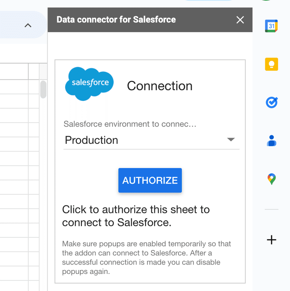
Task: Click the Salesforce cloud logo
Action: 90,84
